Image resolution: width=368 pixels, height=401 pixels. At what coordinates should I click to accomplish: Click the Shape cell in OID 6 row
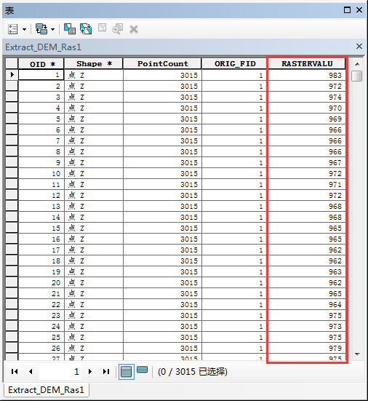coord(94,130)
